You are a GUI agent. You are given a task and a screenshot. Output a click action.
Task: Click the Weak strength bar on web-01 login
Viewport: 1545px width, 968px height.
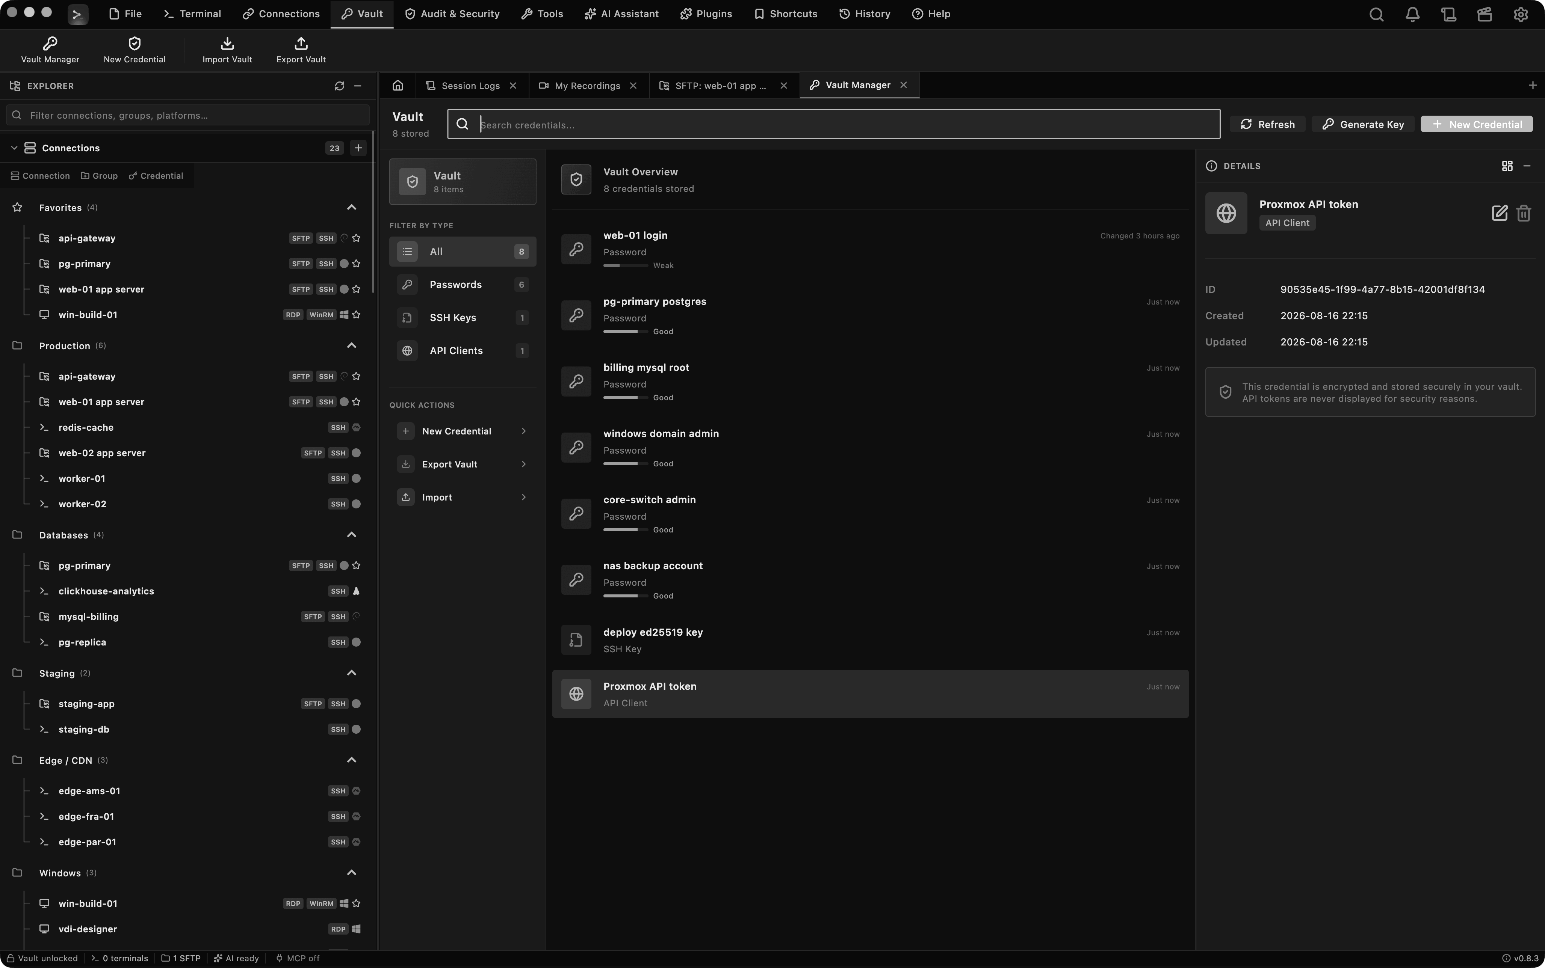coord(626,266)
